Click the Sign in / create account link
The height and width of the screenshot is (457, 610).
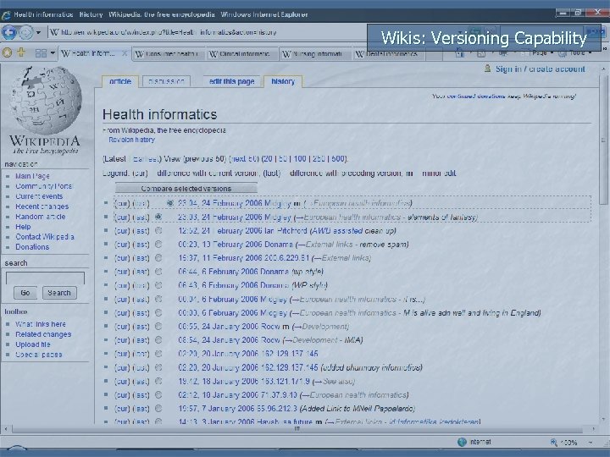[x=540, y=69]
